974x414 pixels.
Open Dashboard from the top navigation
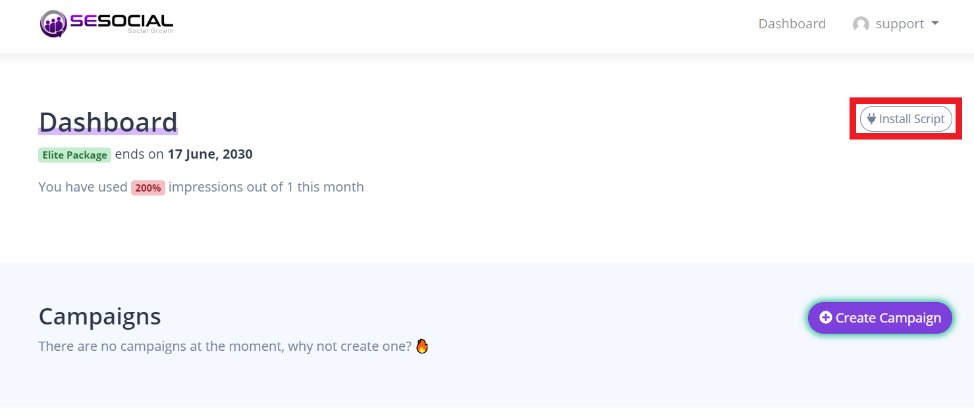792,24
